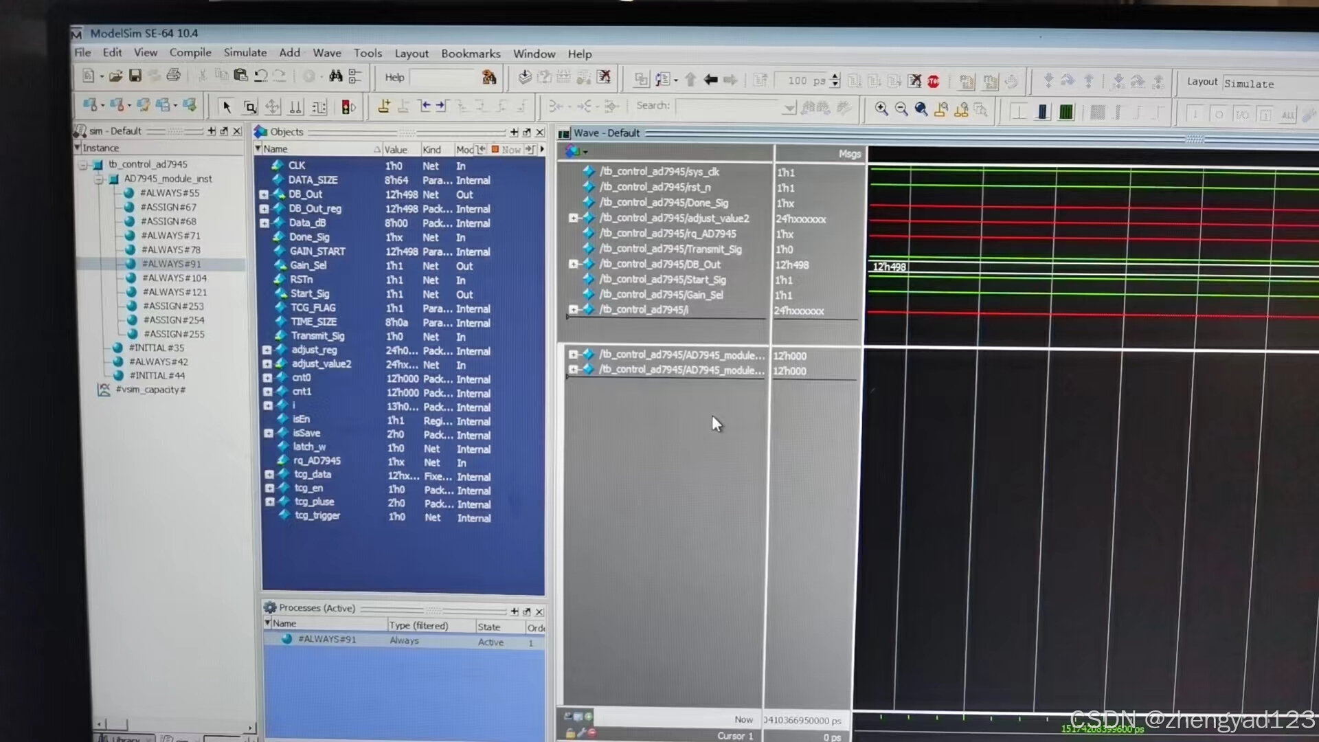Collapse the tb_control_ad7945 instance in the tree
1319x742 pixels.
coord(84,164)
